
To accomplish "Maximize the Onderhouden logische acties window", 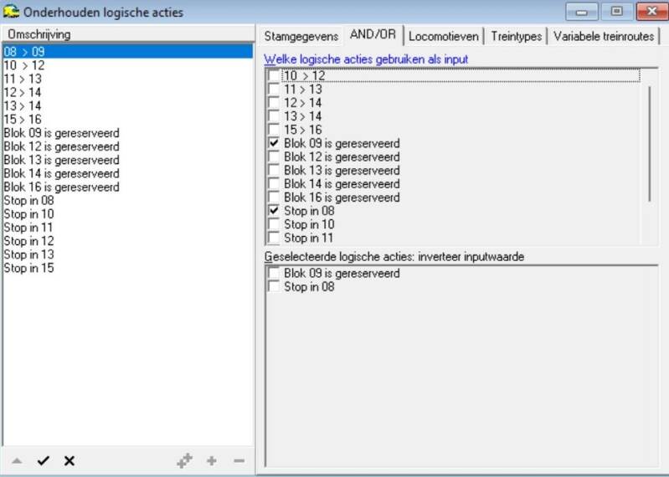I will [616, 11].
